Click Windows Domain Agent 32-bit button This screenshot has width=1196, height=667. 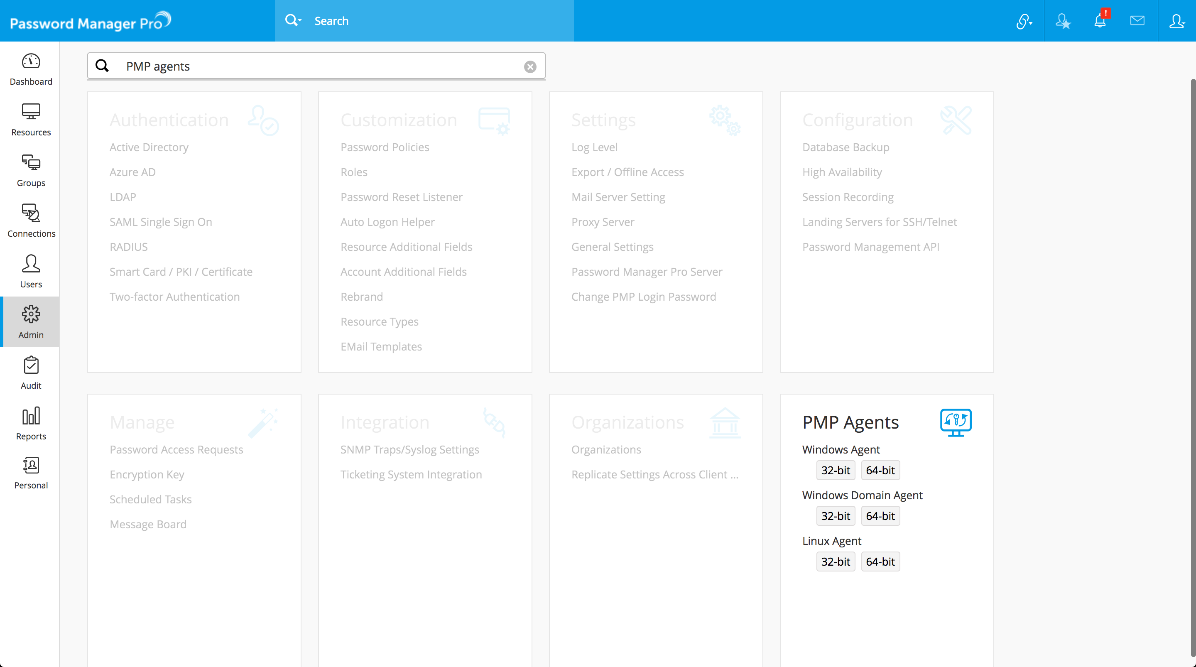click(x=835, y=515)
